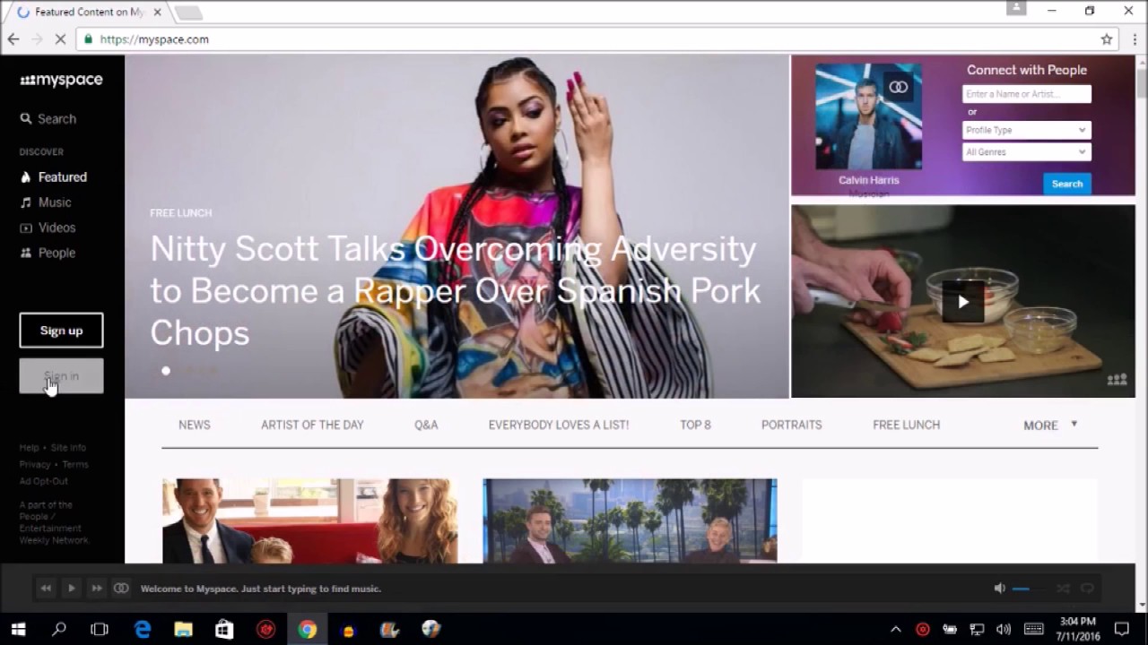Viewport: 1148px width, 645px height.
Task: Click the connect icon on Calvin Harris
Action: [x=899, y=87]
